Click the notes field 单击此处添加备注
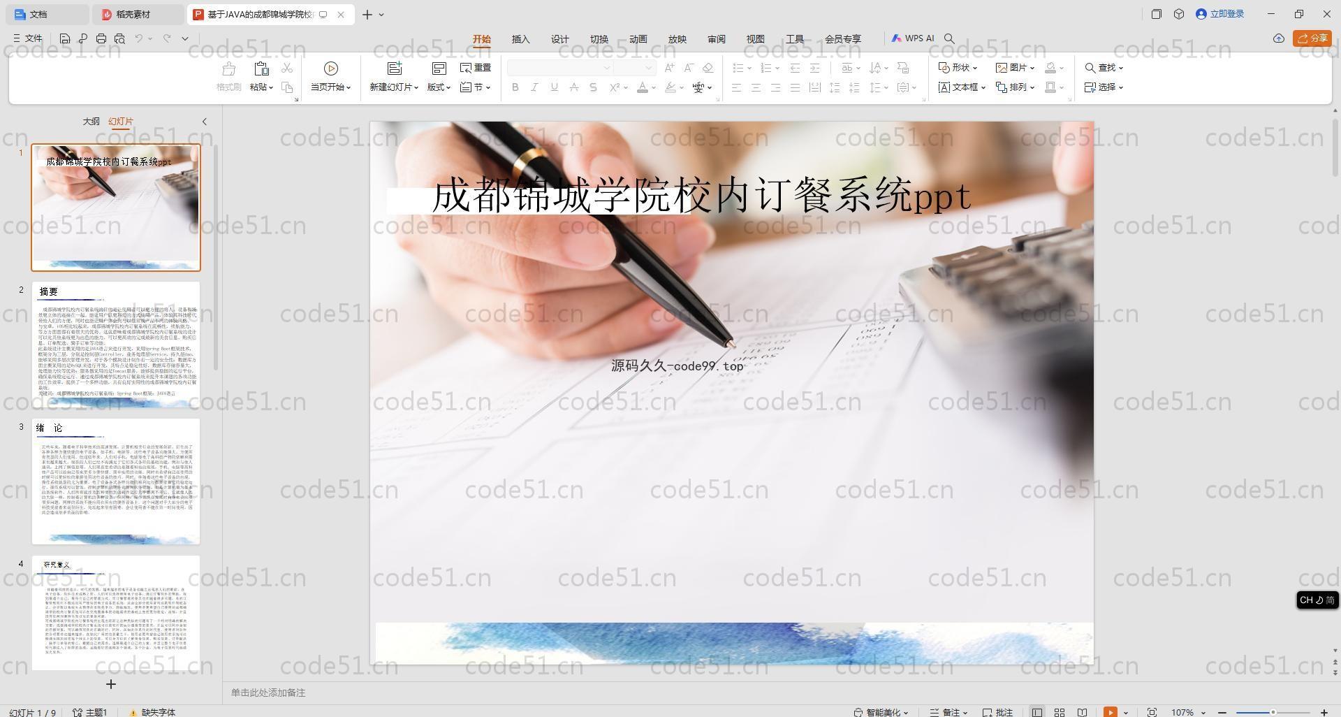Viewport: 1341px width, 717px height. point(268,693)
